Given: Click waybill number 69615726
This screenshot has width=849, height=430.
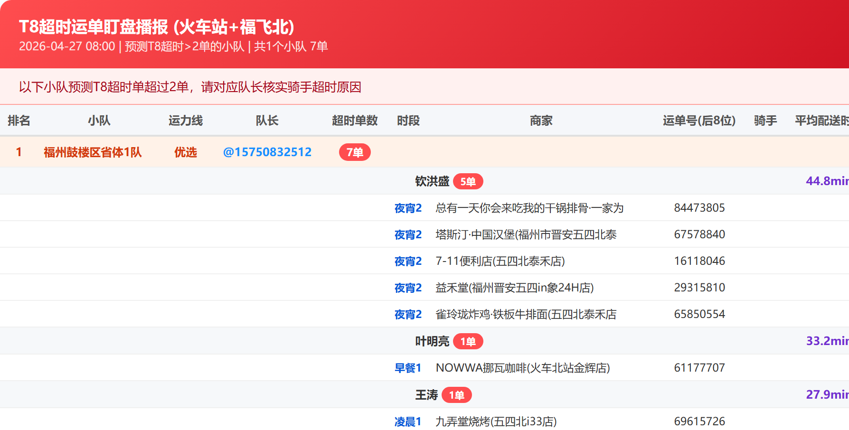Looking at the screenshot, I should (x=699, y=421).
